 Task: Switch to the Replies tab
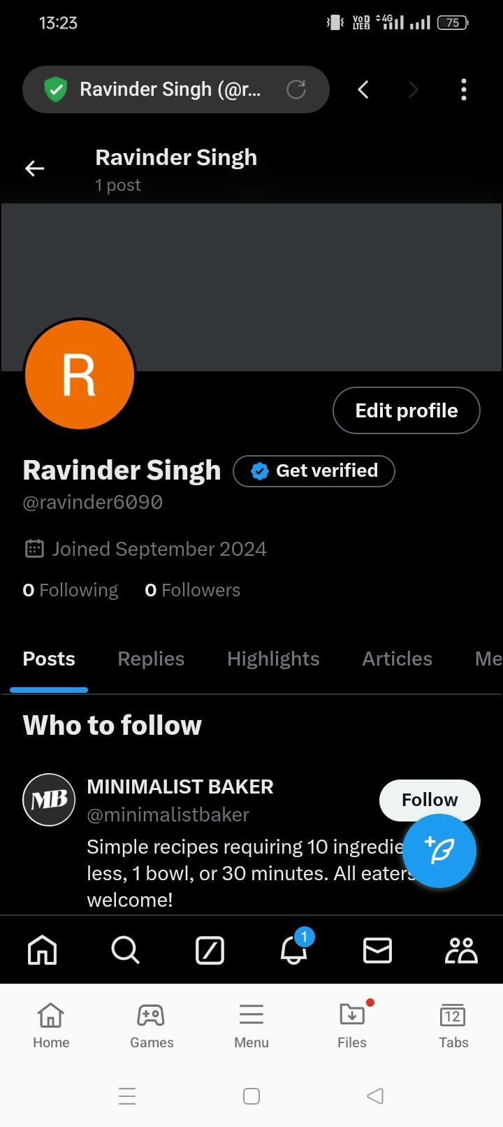(x=151, y=659)
